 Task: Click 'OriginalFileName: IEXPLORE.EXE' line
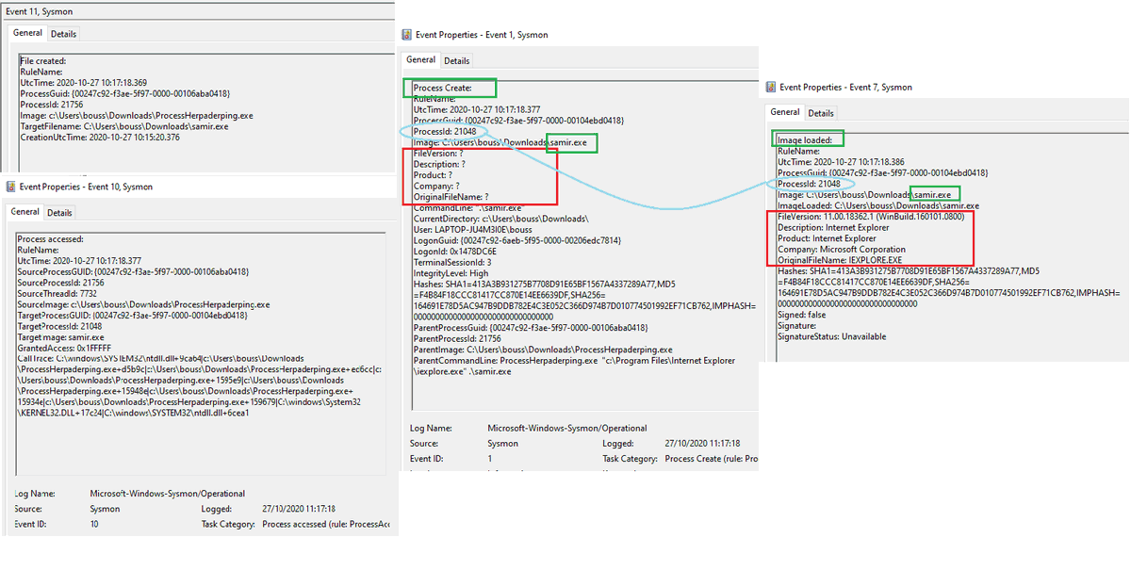tap(840, 259)
